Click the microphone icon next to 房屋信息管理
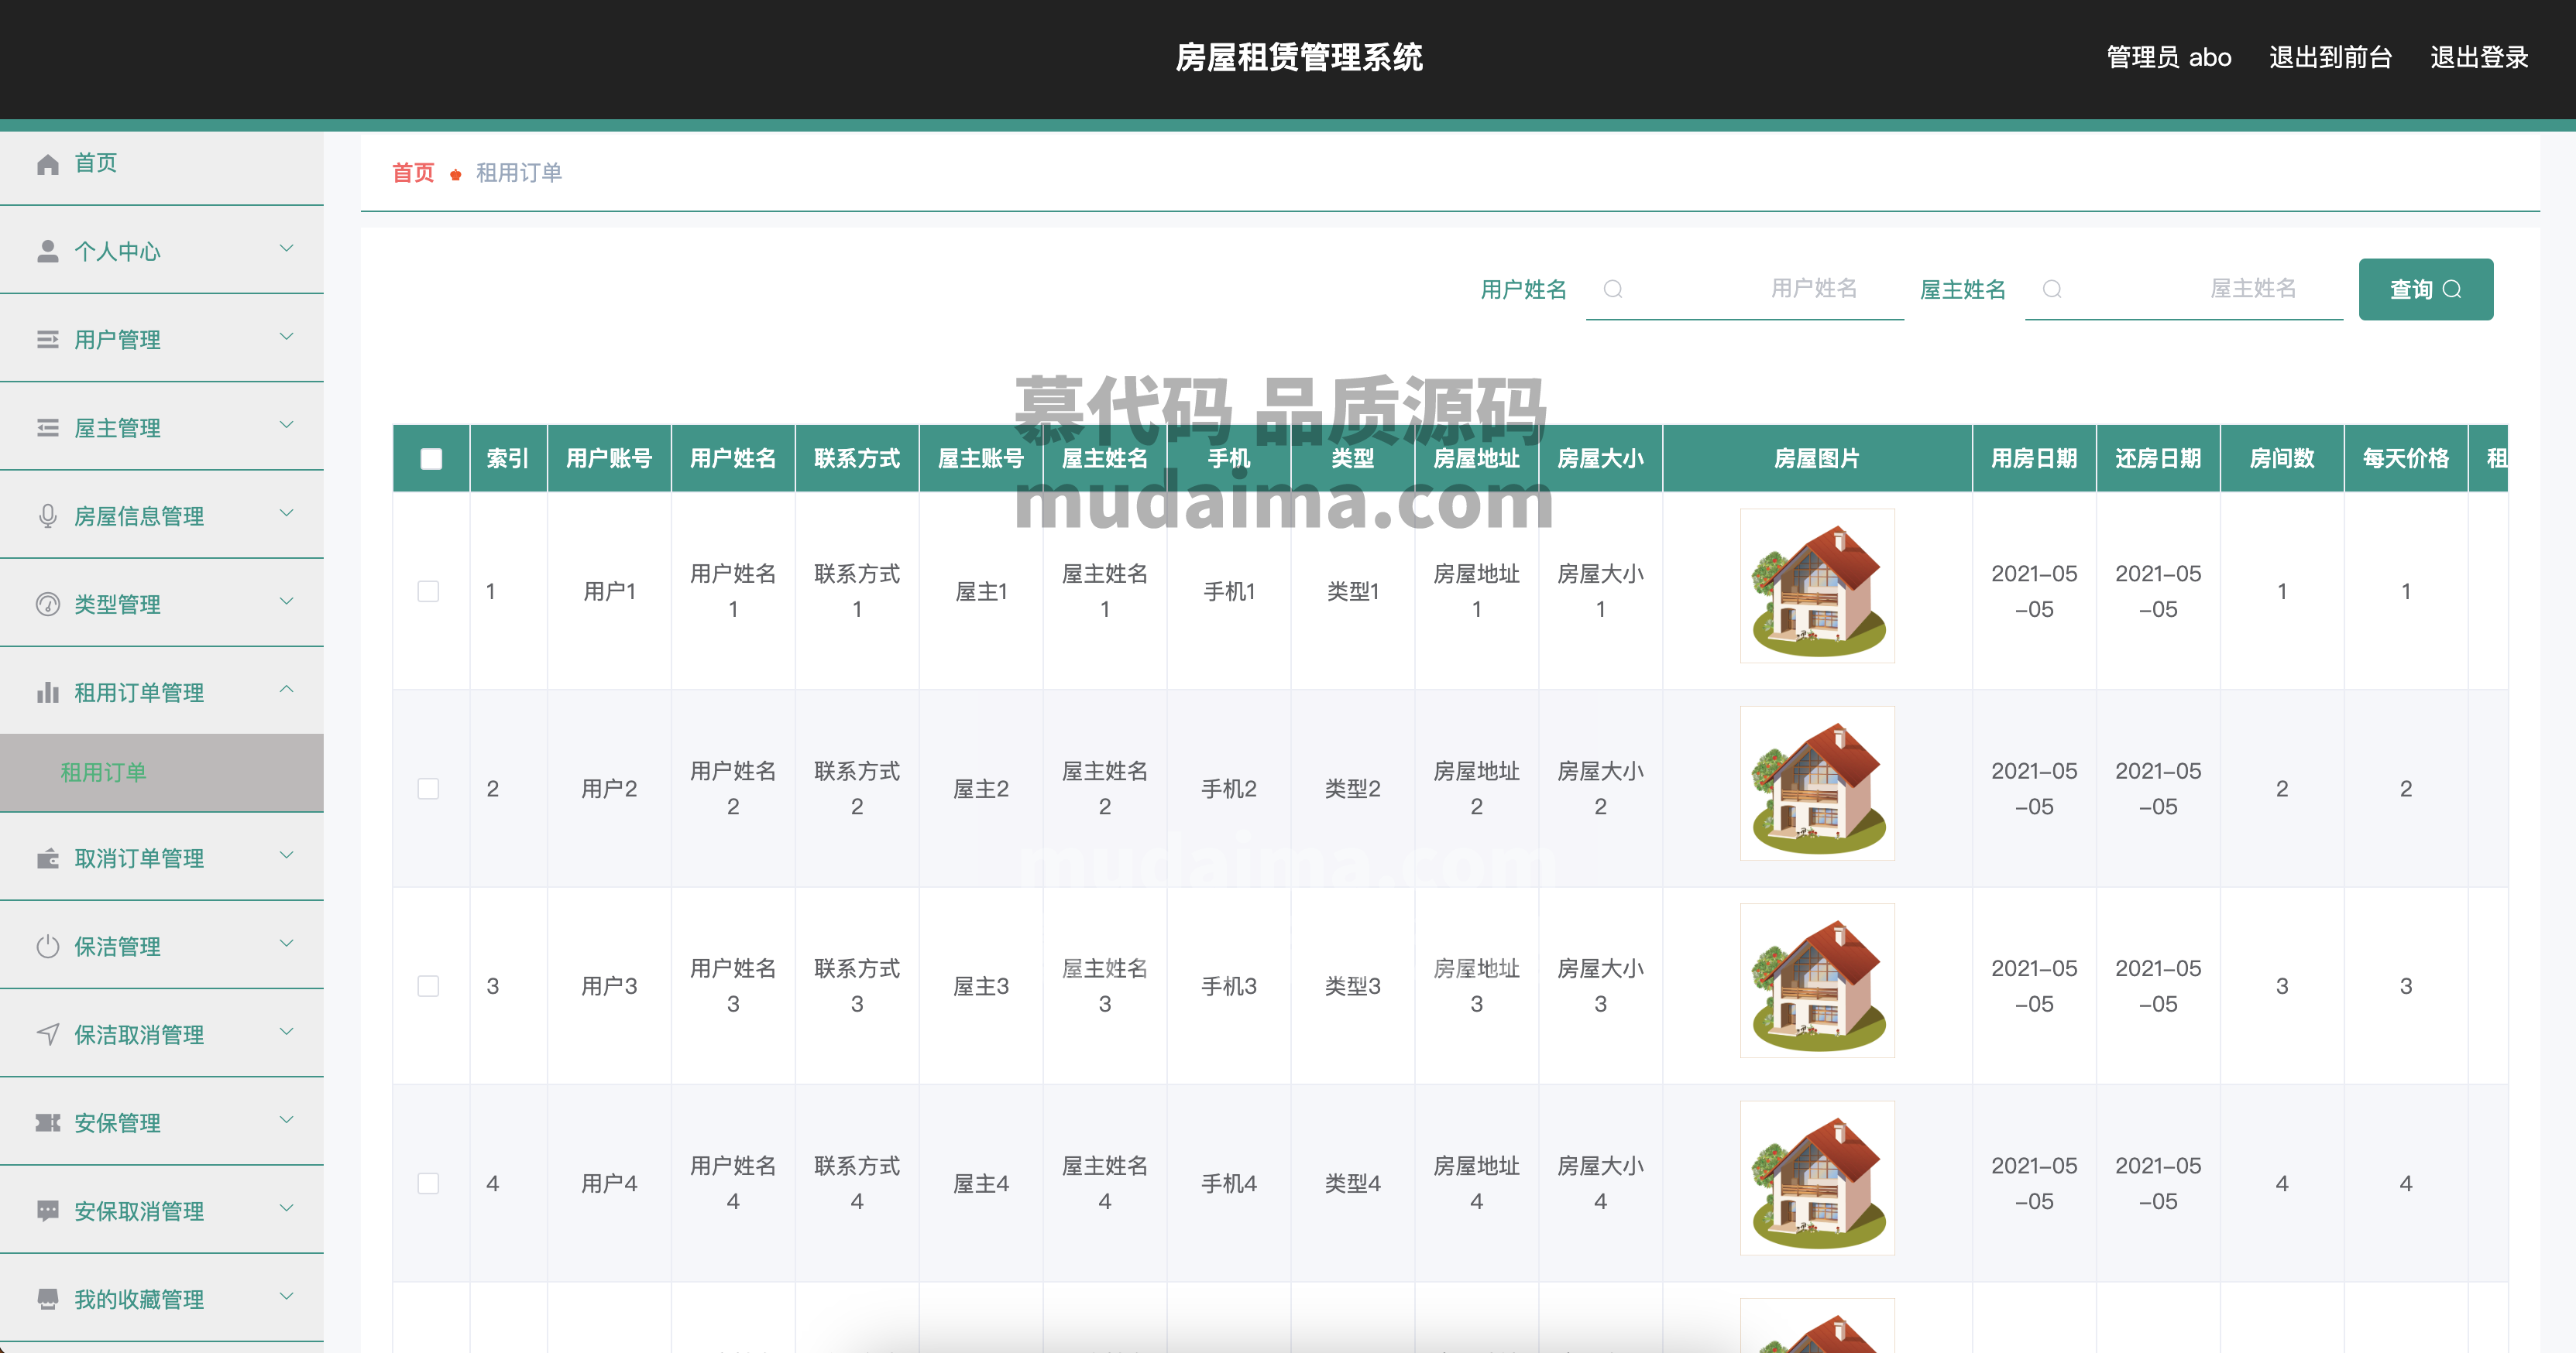This screenshot has width=2576, height=1353. click(x=47, y=516)
